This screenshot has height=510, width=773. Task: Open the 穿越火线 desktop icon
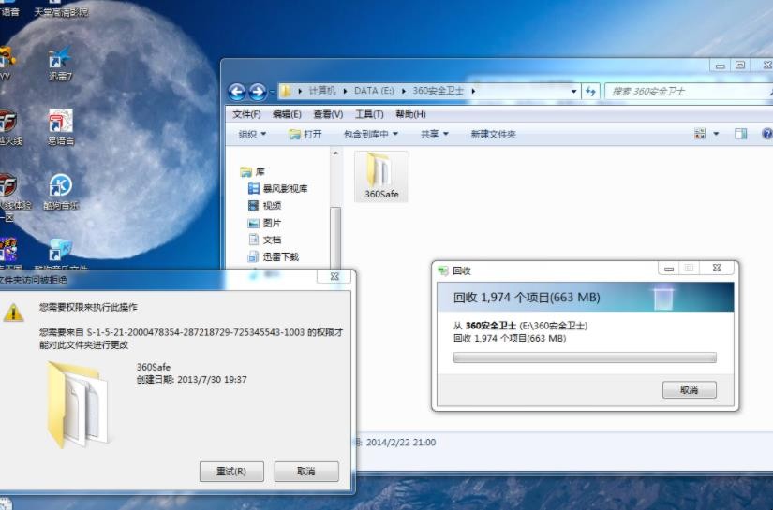pyautogui.click(x=8, y=127)
